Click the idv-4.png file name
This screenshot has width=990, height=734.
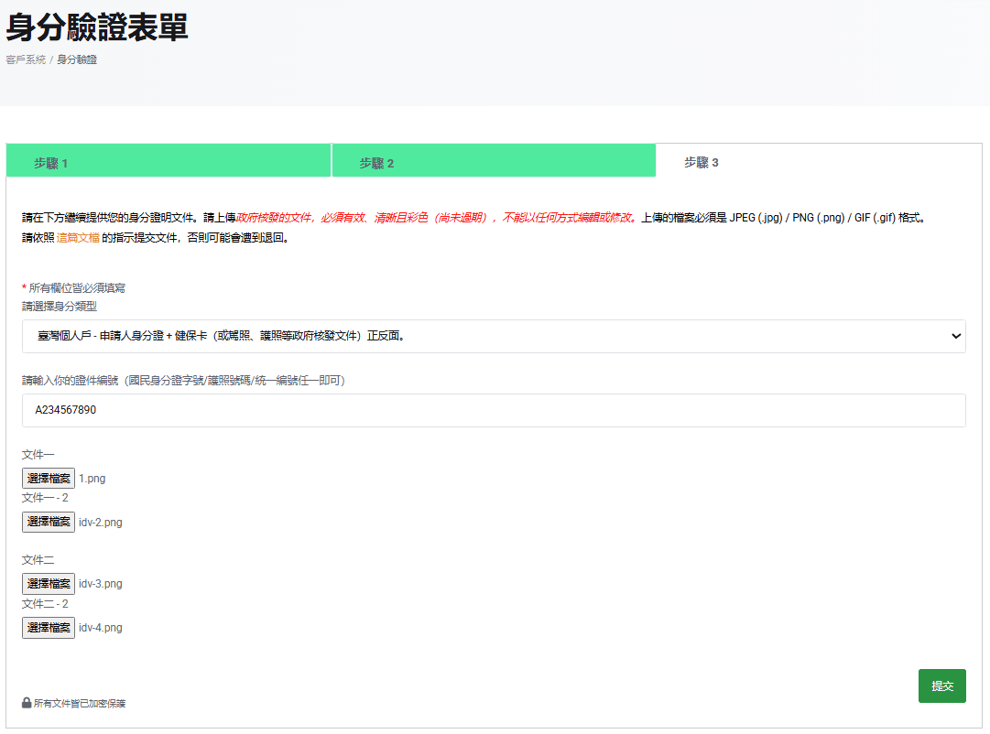(101, 628)
